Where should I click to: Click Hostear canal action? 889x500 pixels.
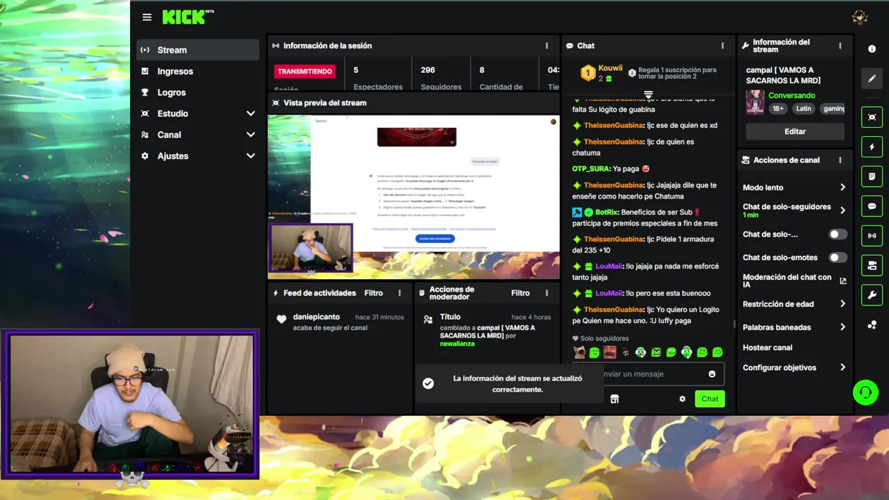tap(767, 347)
